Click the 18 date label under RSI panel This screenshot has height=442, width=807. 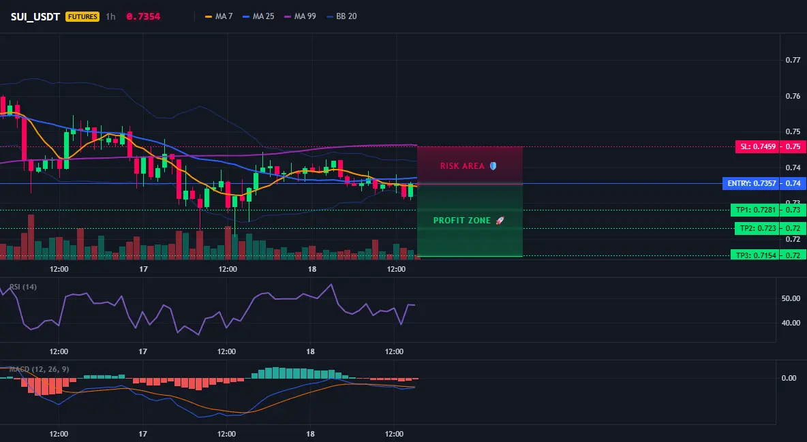310,351
